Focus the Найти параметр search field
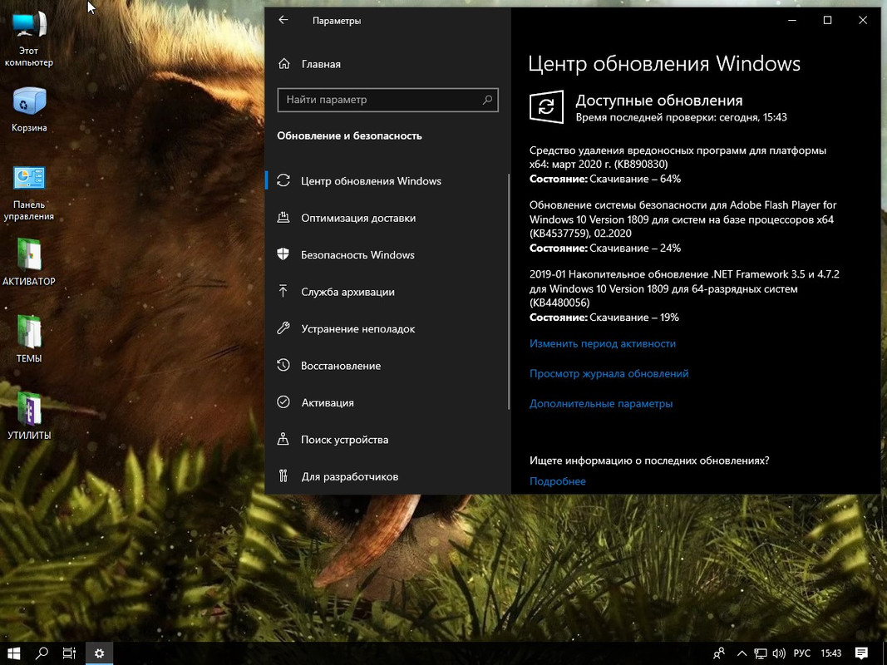The height and width of the screenshot is (665, 887). coord(387,100)
